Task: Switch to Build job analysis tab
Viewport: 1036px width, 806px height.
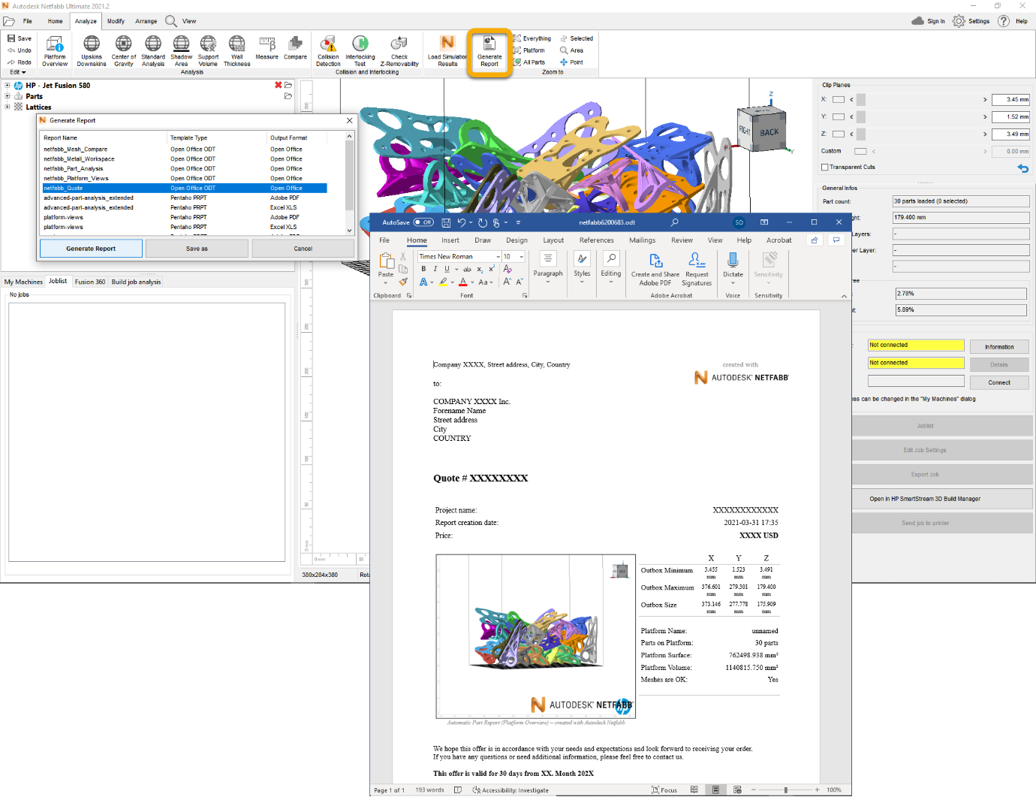Action: (136, 282)
